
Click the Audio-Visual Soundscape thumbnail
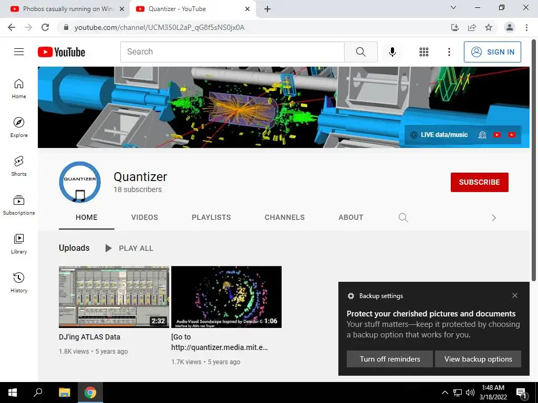pos(226,297)
